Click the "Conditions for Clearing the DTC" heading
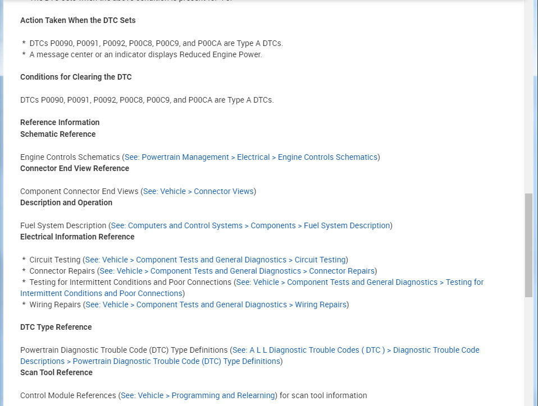The width and height of the screenshot is (538, 406). [76, 77]
